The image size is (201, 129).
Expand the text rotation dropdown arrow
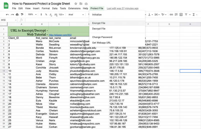166,15
